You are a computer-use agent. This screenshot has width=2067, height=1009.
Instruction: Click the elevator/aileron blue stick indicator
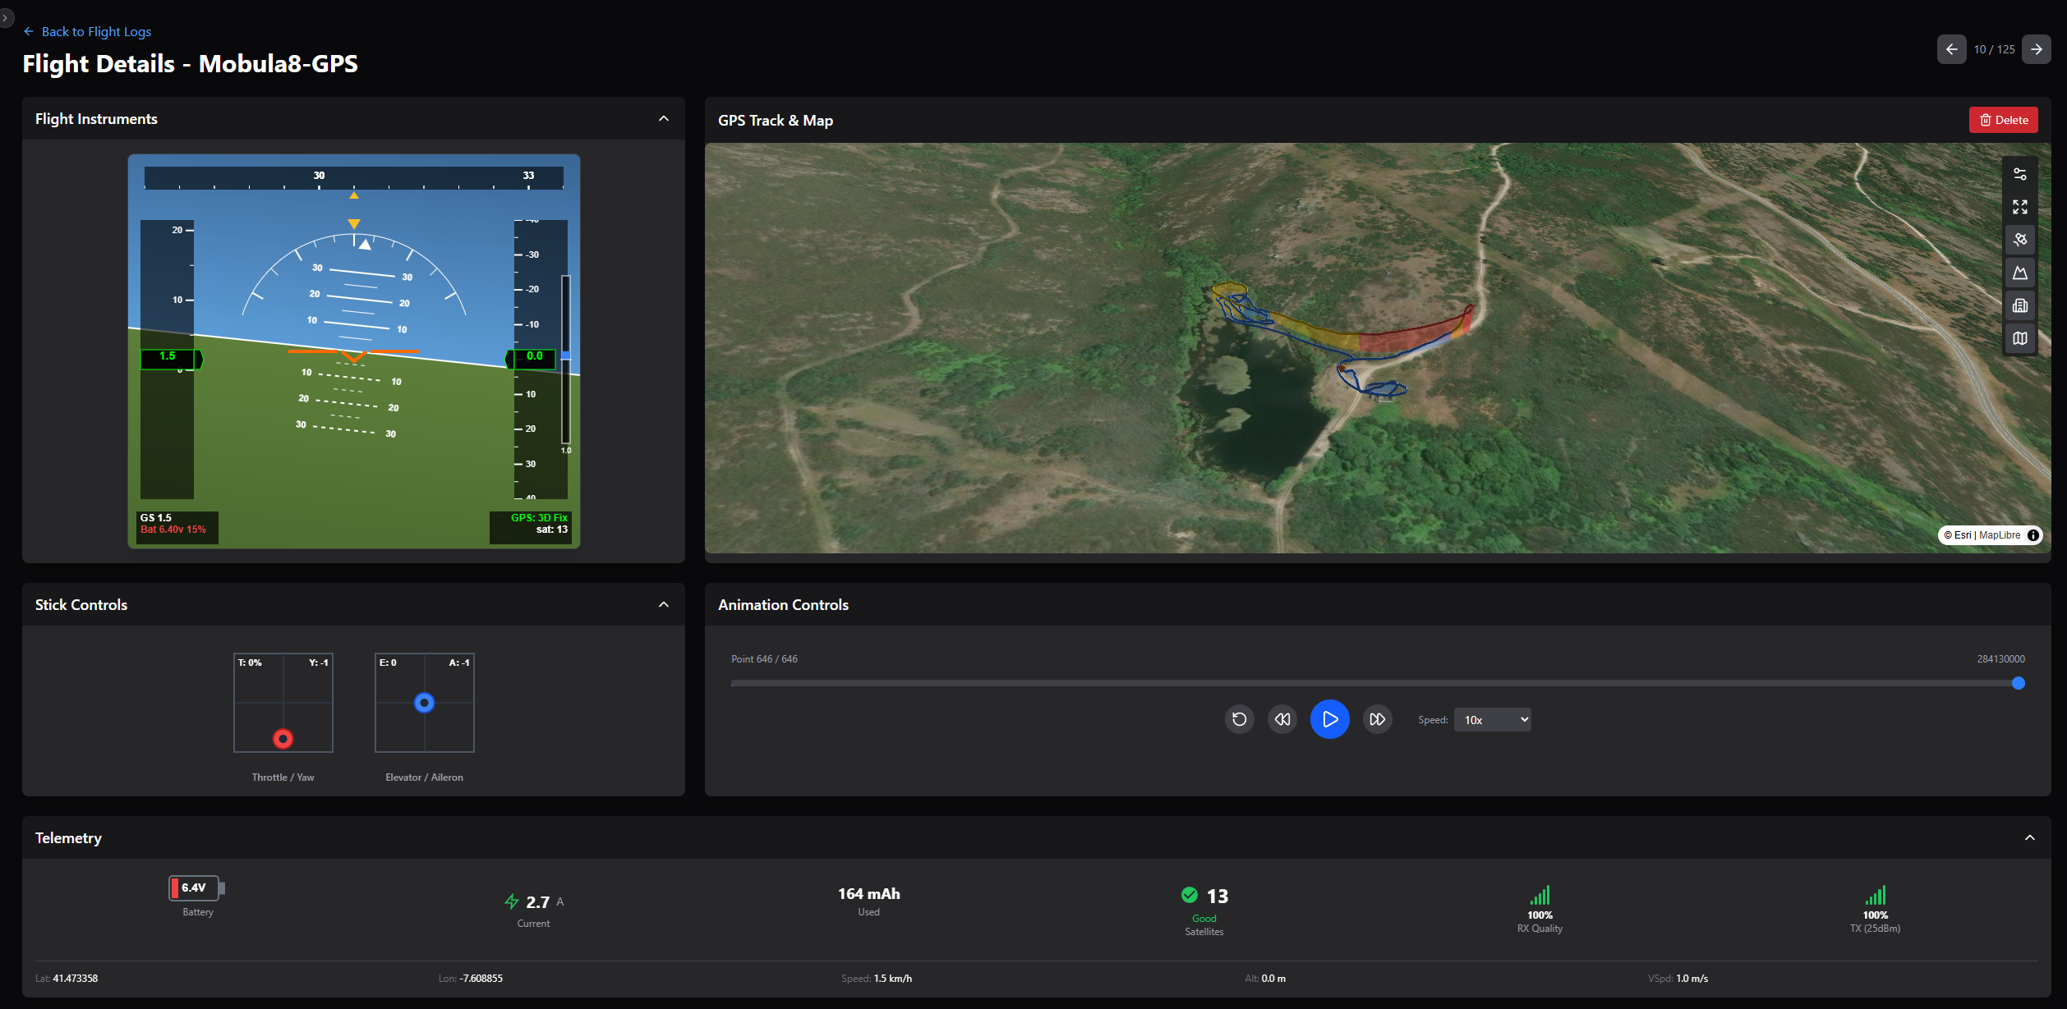424,703
